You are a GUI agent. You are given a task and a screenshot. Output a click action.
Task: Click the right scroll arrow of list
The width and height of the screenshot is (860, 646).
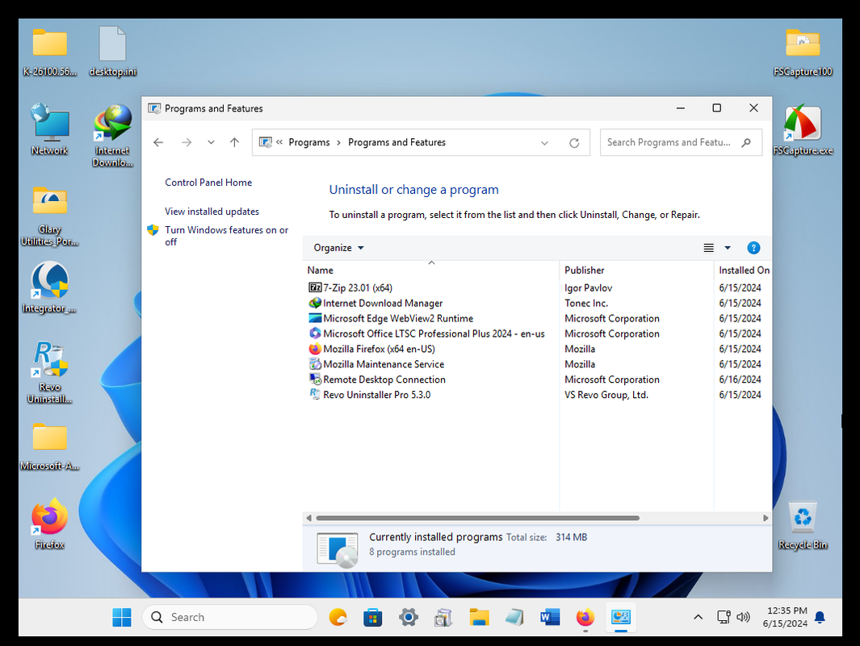(766, 518)
